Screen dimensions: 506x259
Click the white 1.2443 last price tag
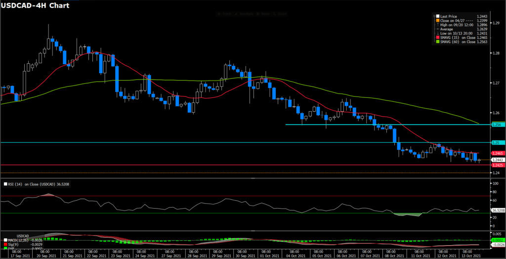point(497,160)
